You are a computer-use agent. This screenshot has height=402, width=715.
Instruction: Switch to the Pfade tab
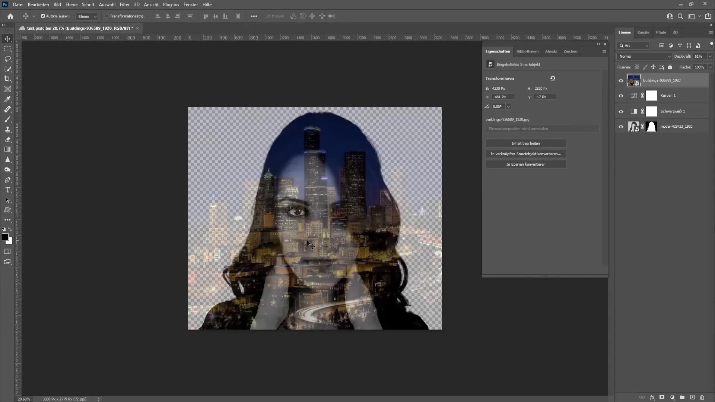[661, 32]
